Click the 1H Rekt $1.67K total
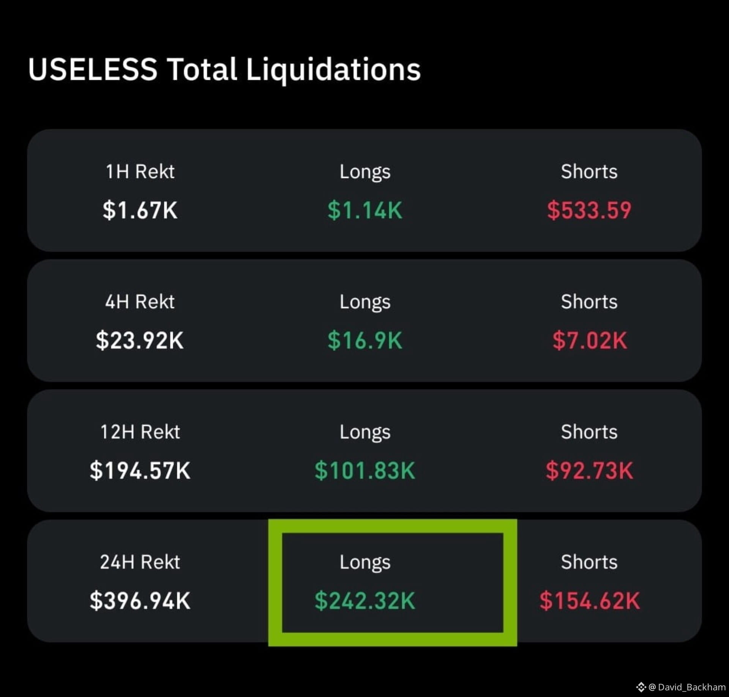Image resolution: width=729 pixels, height=697 pixels. pos(140,210)
